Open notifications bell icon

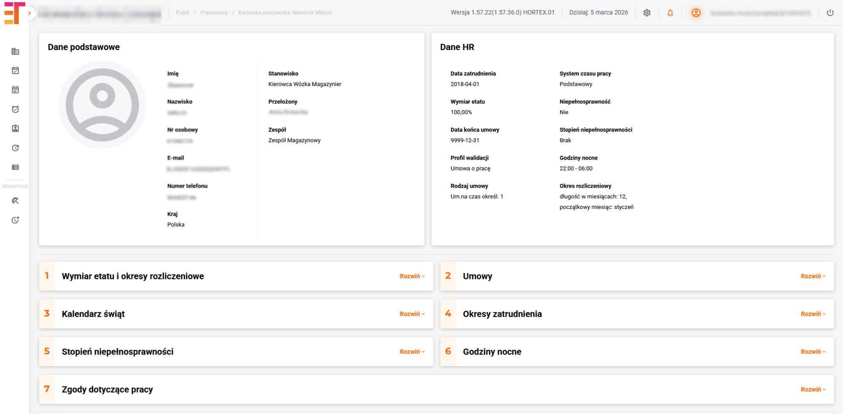click(x=670, y=13)
